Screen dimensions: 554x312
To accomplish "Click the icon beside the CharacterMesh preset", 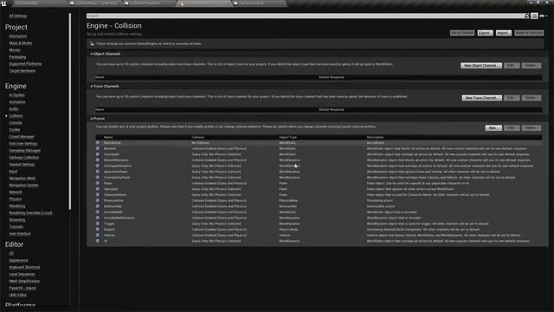I will tap(98, 194).
